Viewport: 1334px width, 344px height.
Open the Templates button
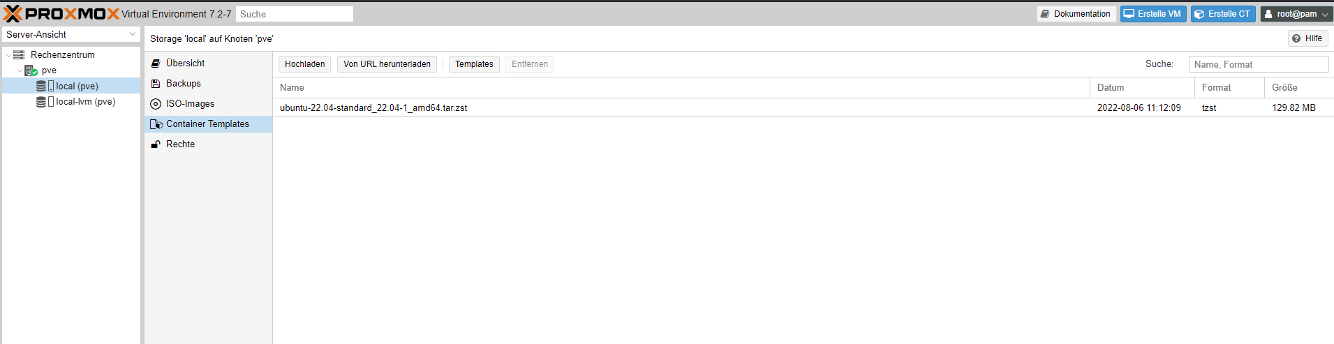pos(474,64)
